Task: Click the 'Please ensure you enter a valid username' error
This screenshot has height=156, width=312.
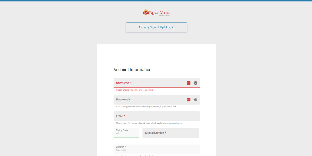Action: tap(135, 90)
